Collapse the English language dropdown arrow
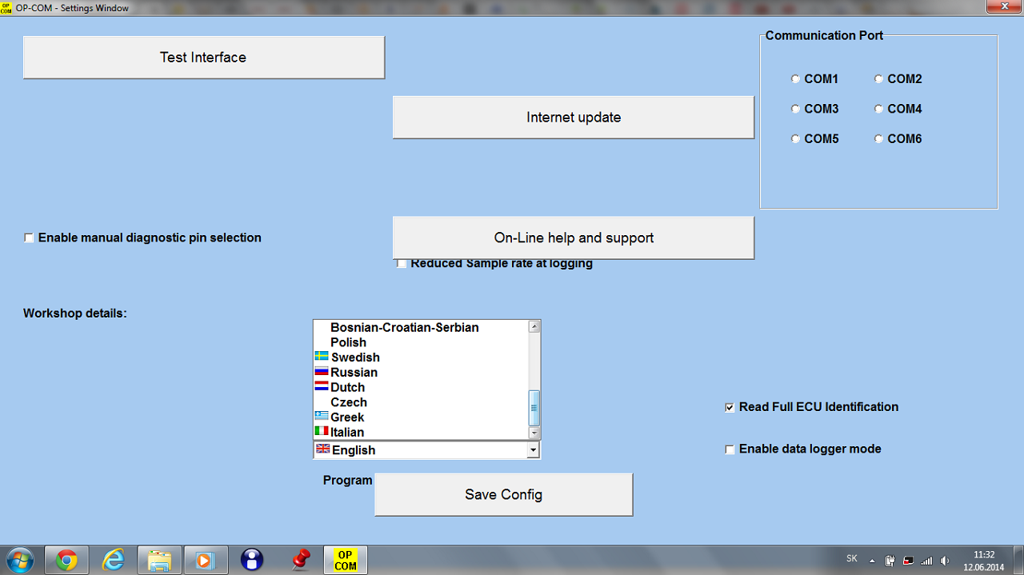 pyautogui.click(x=533, y=450)
